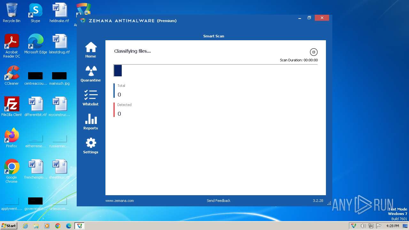
Task: Click the scan progress bar
Action: [216, 71]
